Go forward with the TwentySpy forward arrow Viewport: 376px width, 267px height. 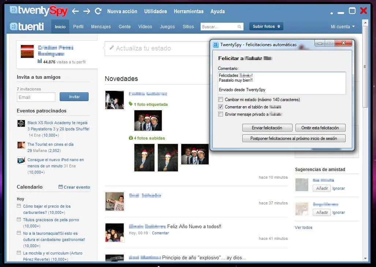coord(87,11)
